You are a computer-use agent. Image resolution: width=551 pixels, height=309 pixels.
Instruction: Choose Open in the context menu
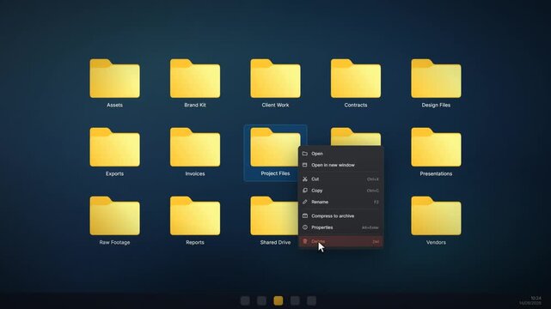pyautogui.click(x=341, y=154)
